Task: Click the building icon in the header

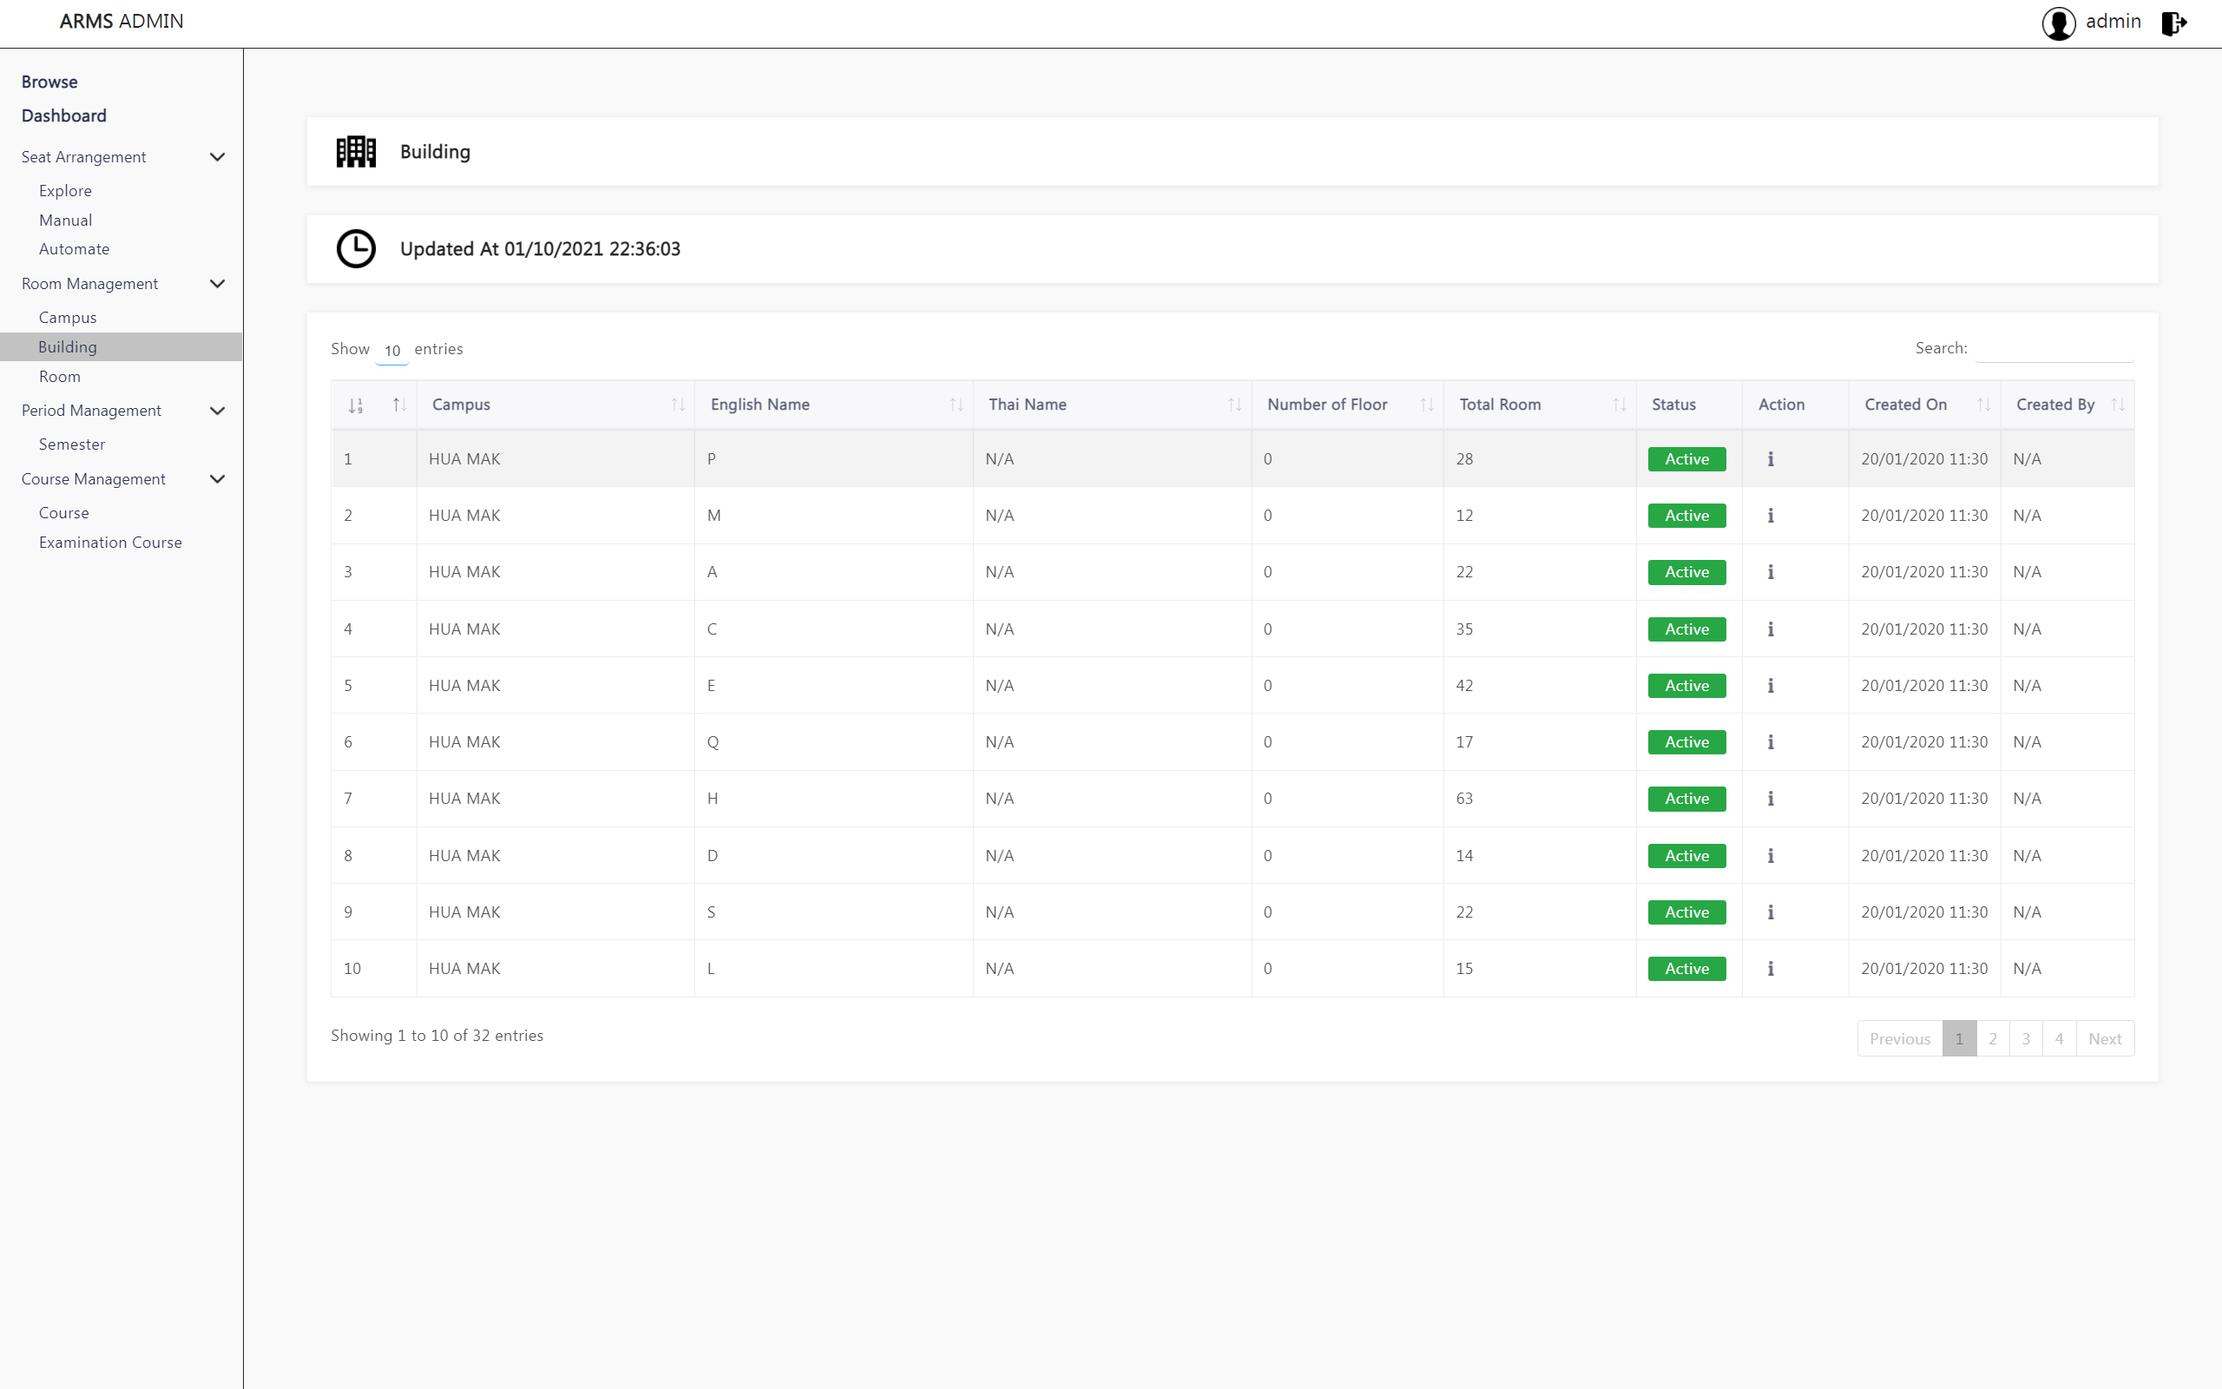Action: [356, 152]
